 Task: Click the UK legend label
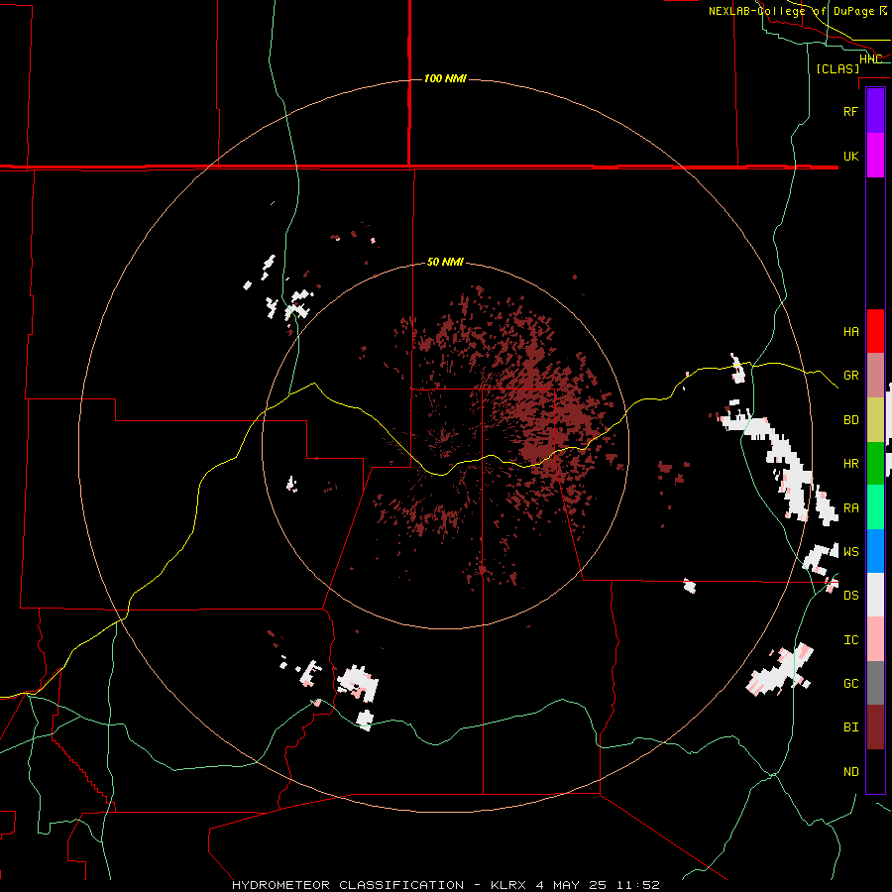point(850,156)
